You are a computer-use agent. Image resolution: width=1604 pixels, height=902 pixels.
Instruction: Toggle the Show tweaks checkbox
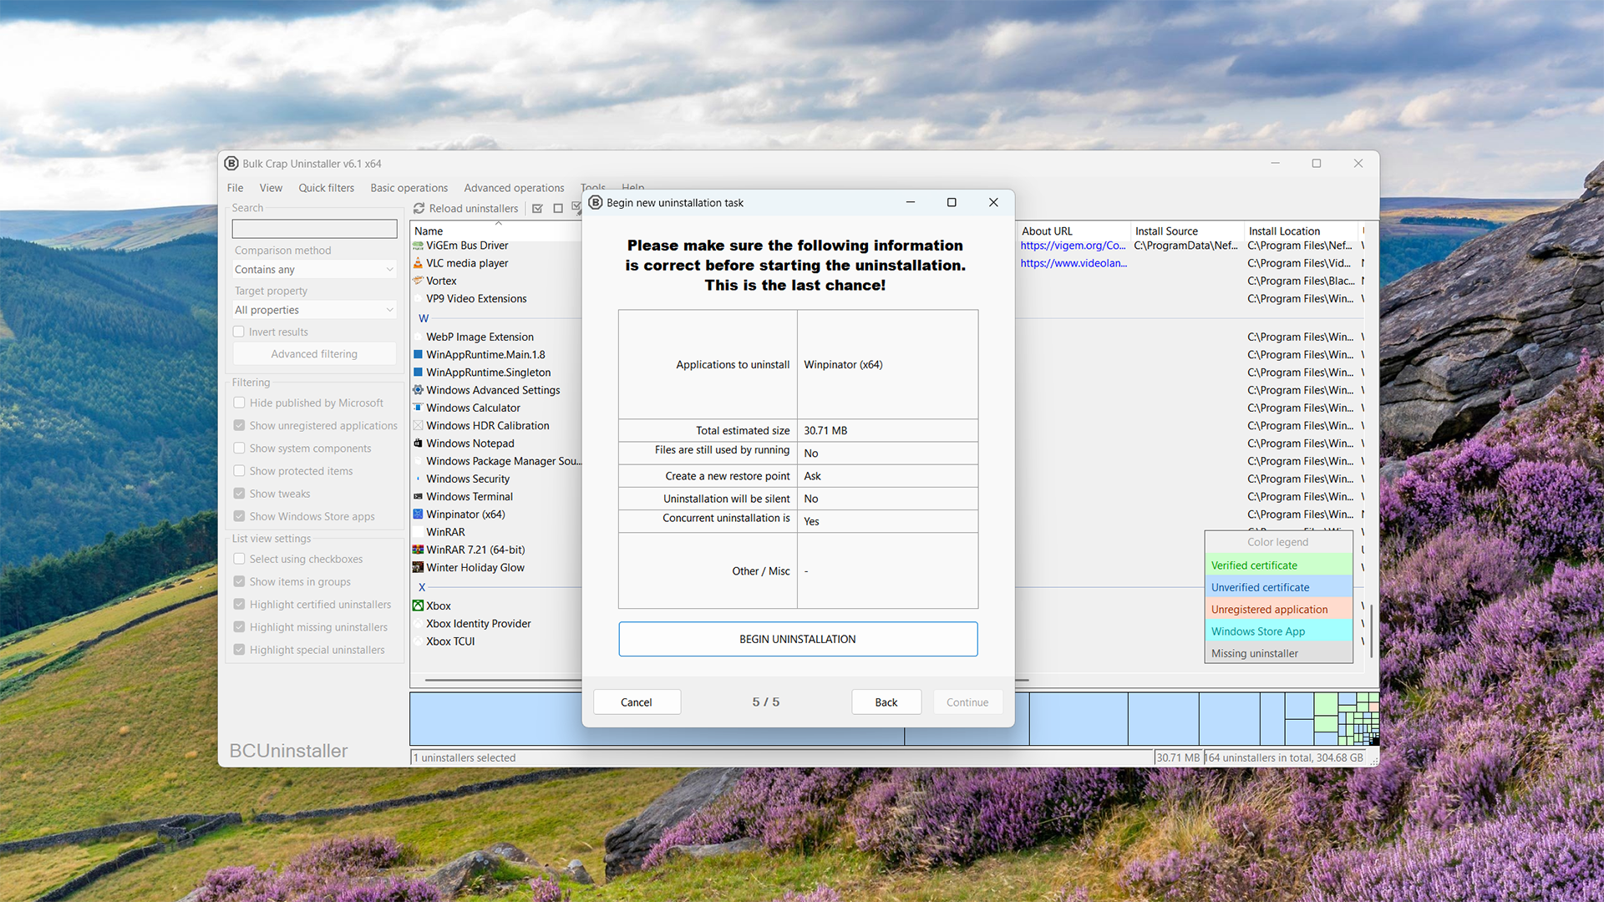point(239,494)
